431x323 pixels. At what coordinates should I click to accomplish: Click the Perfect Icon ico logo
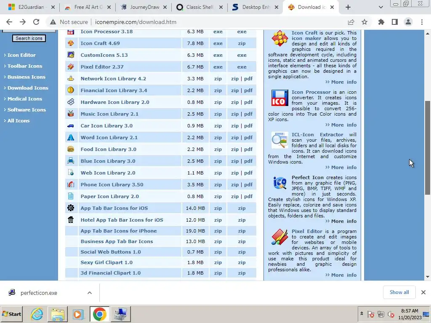click(x=279, y=183)
